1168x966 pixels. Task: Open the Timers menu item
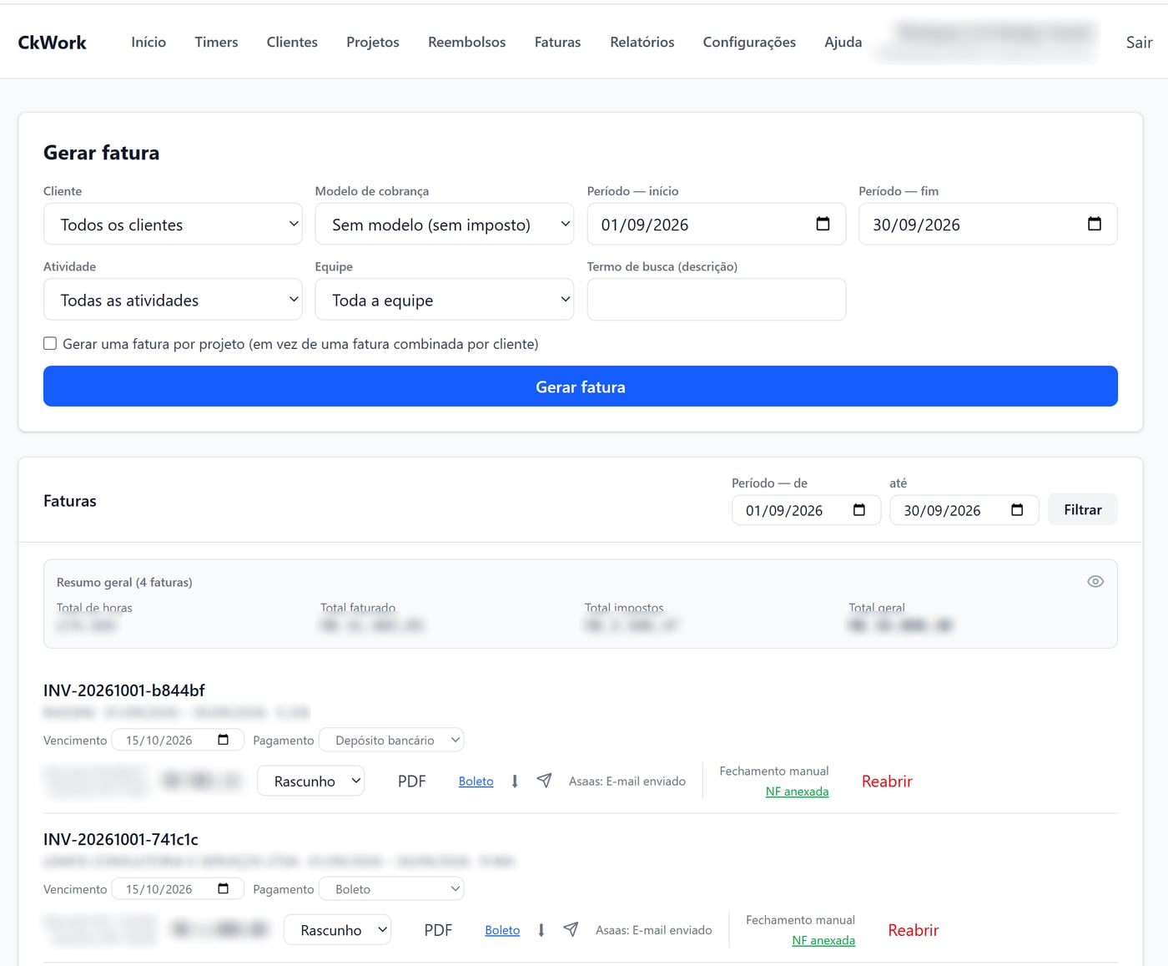click(216, 42)
